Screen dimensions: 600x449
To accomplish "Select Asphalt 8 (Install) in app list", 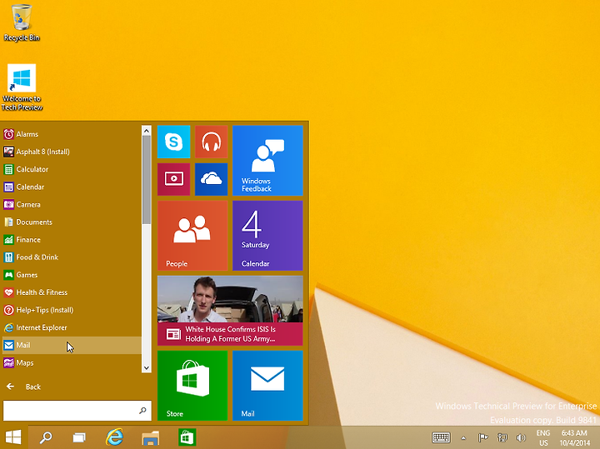I will point(72,152).
